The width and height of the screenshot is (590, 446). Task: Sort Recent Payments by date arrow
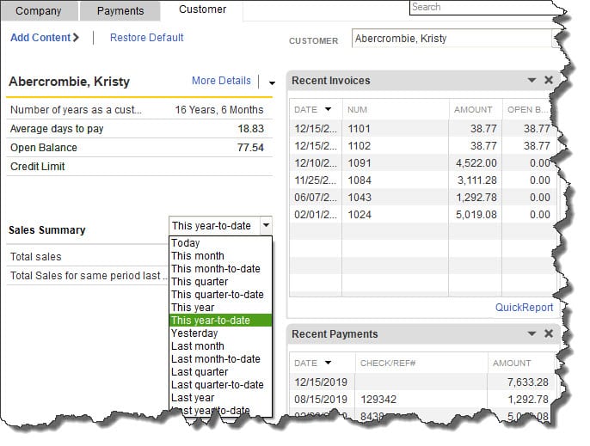(x=328, y=363)
